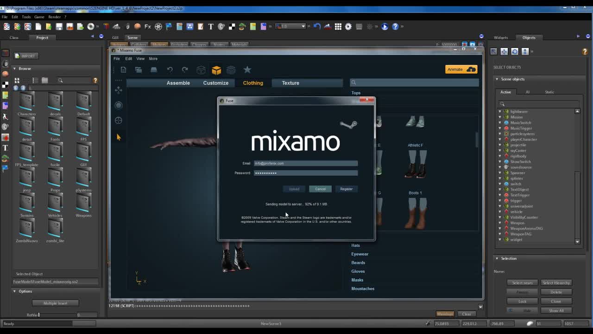
Task: Click the Animate upload button
Action: tap(461, 70)
